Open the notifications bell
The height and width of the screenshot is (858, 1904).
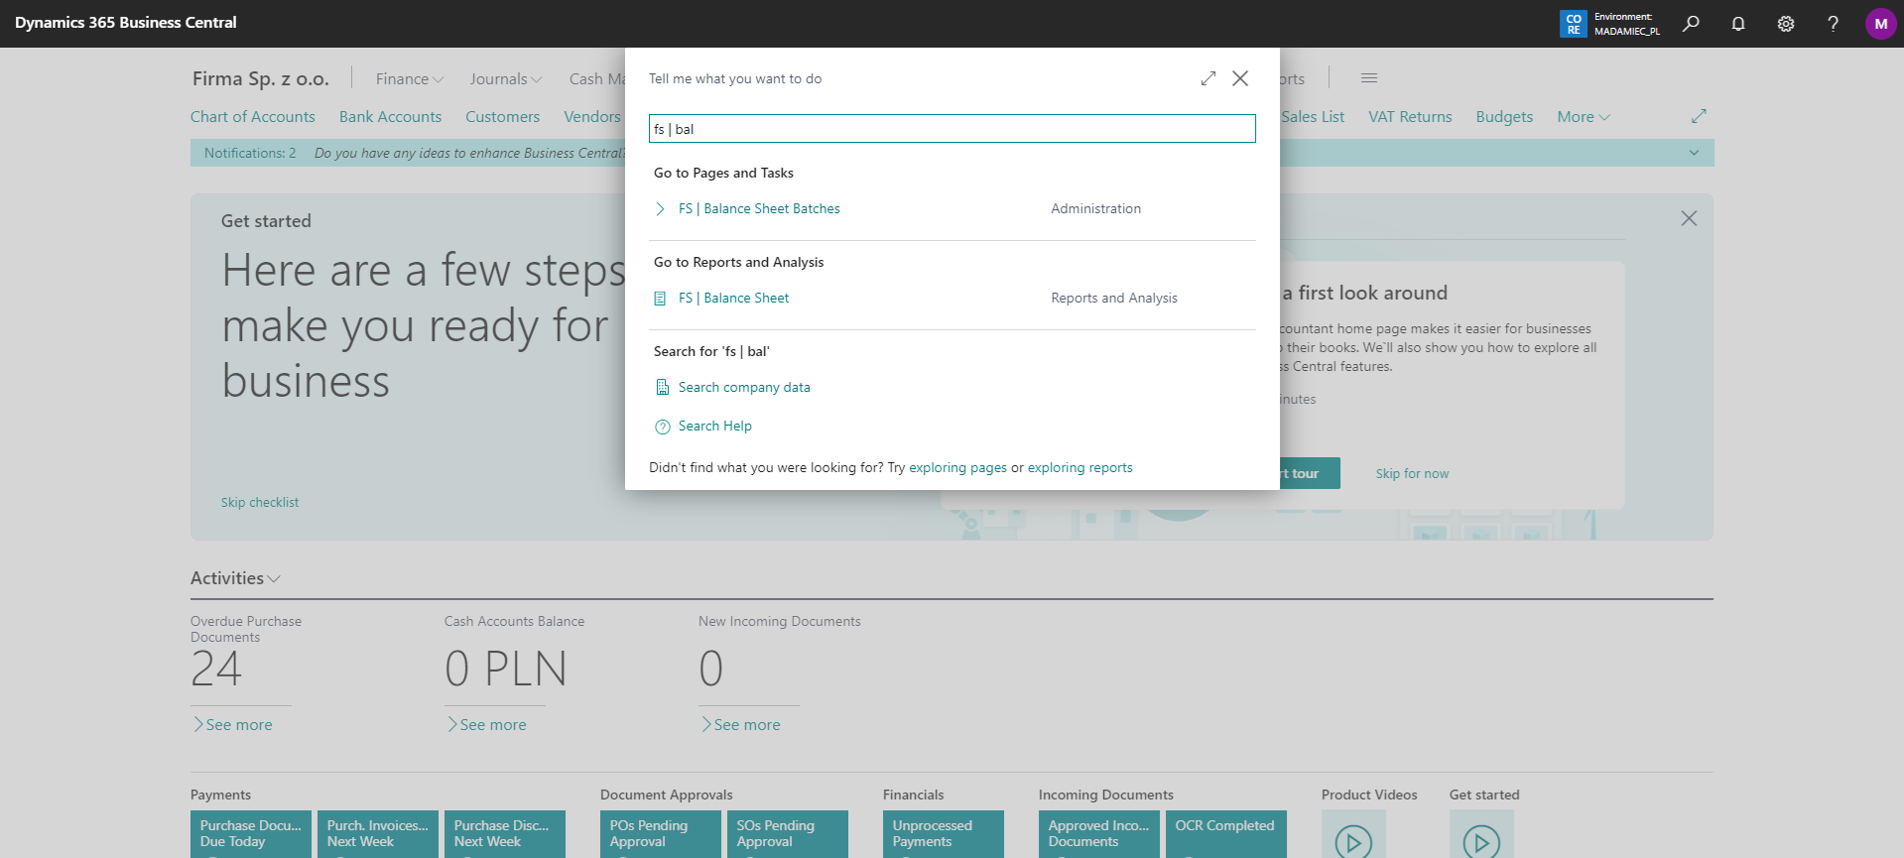[1738, 23]
